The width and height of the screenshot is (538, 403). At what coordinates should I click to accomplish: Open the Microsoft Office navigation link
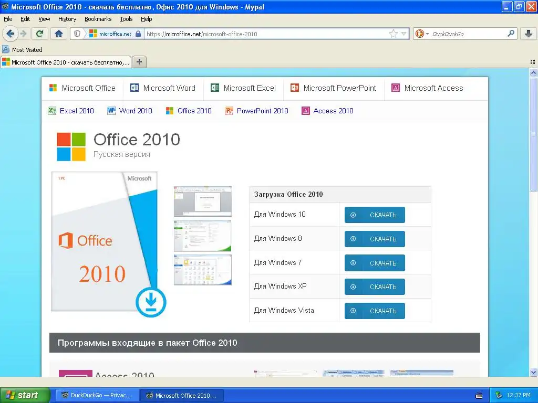[x=82, y=88]
